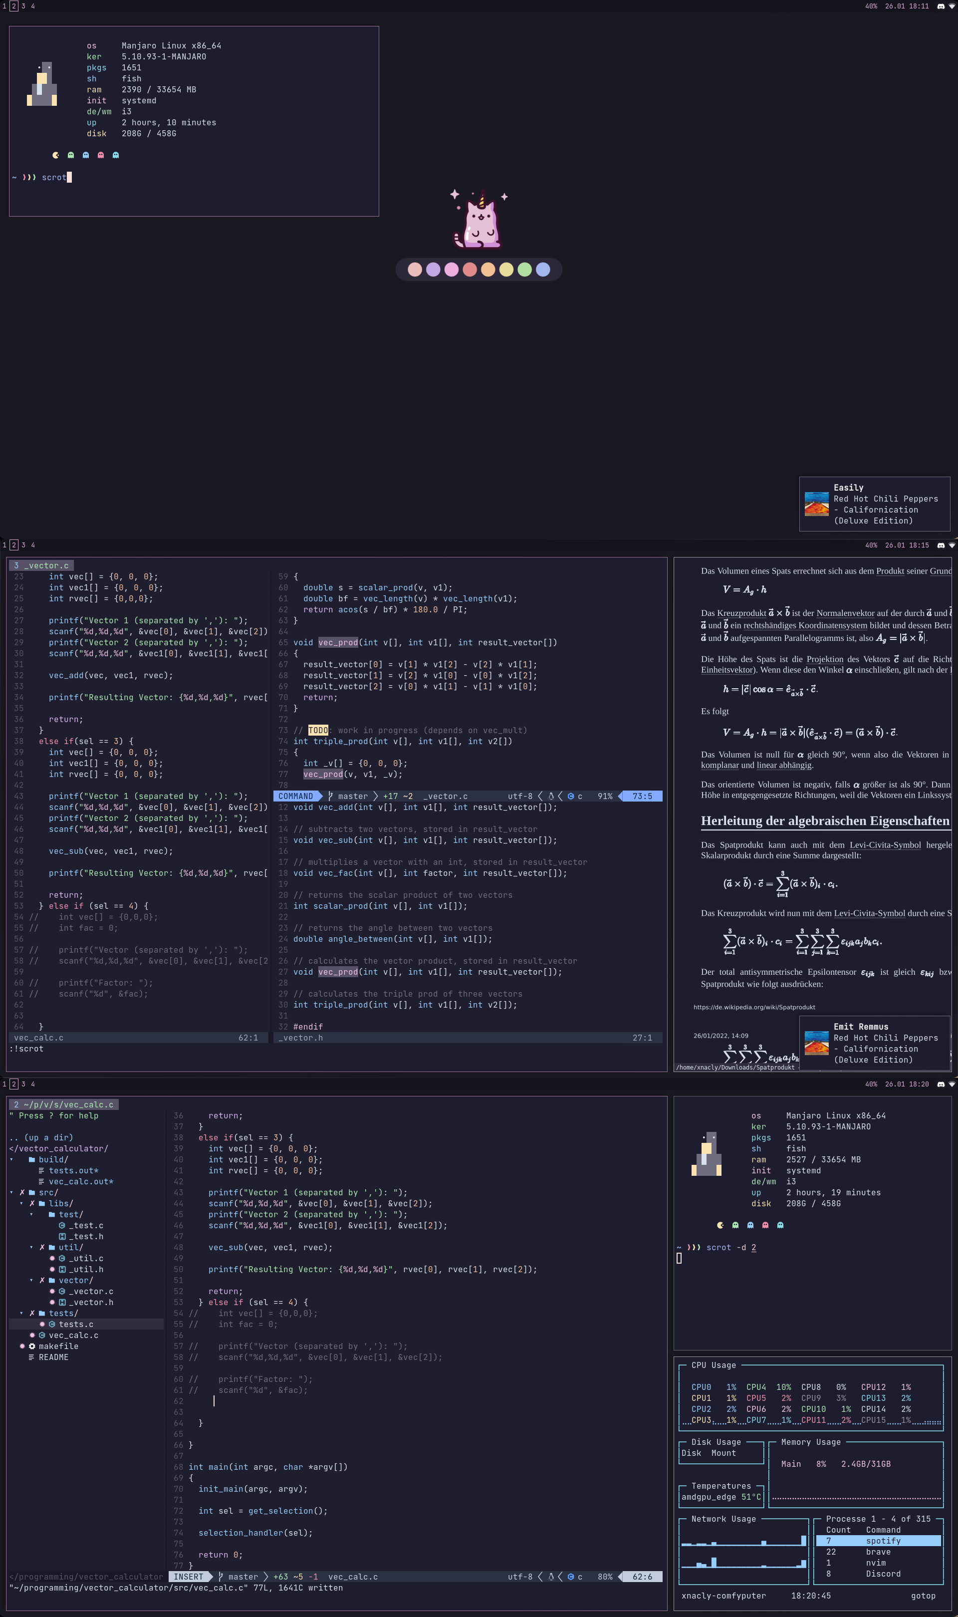Click the gear icon next to makefile

point(32,1347)
